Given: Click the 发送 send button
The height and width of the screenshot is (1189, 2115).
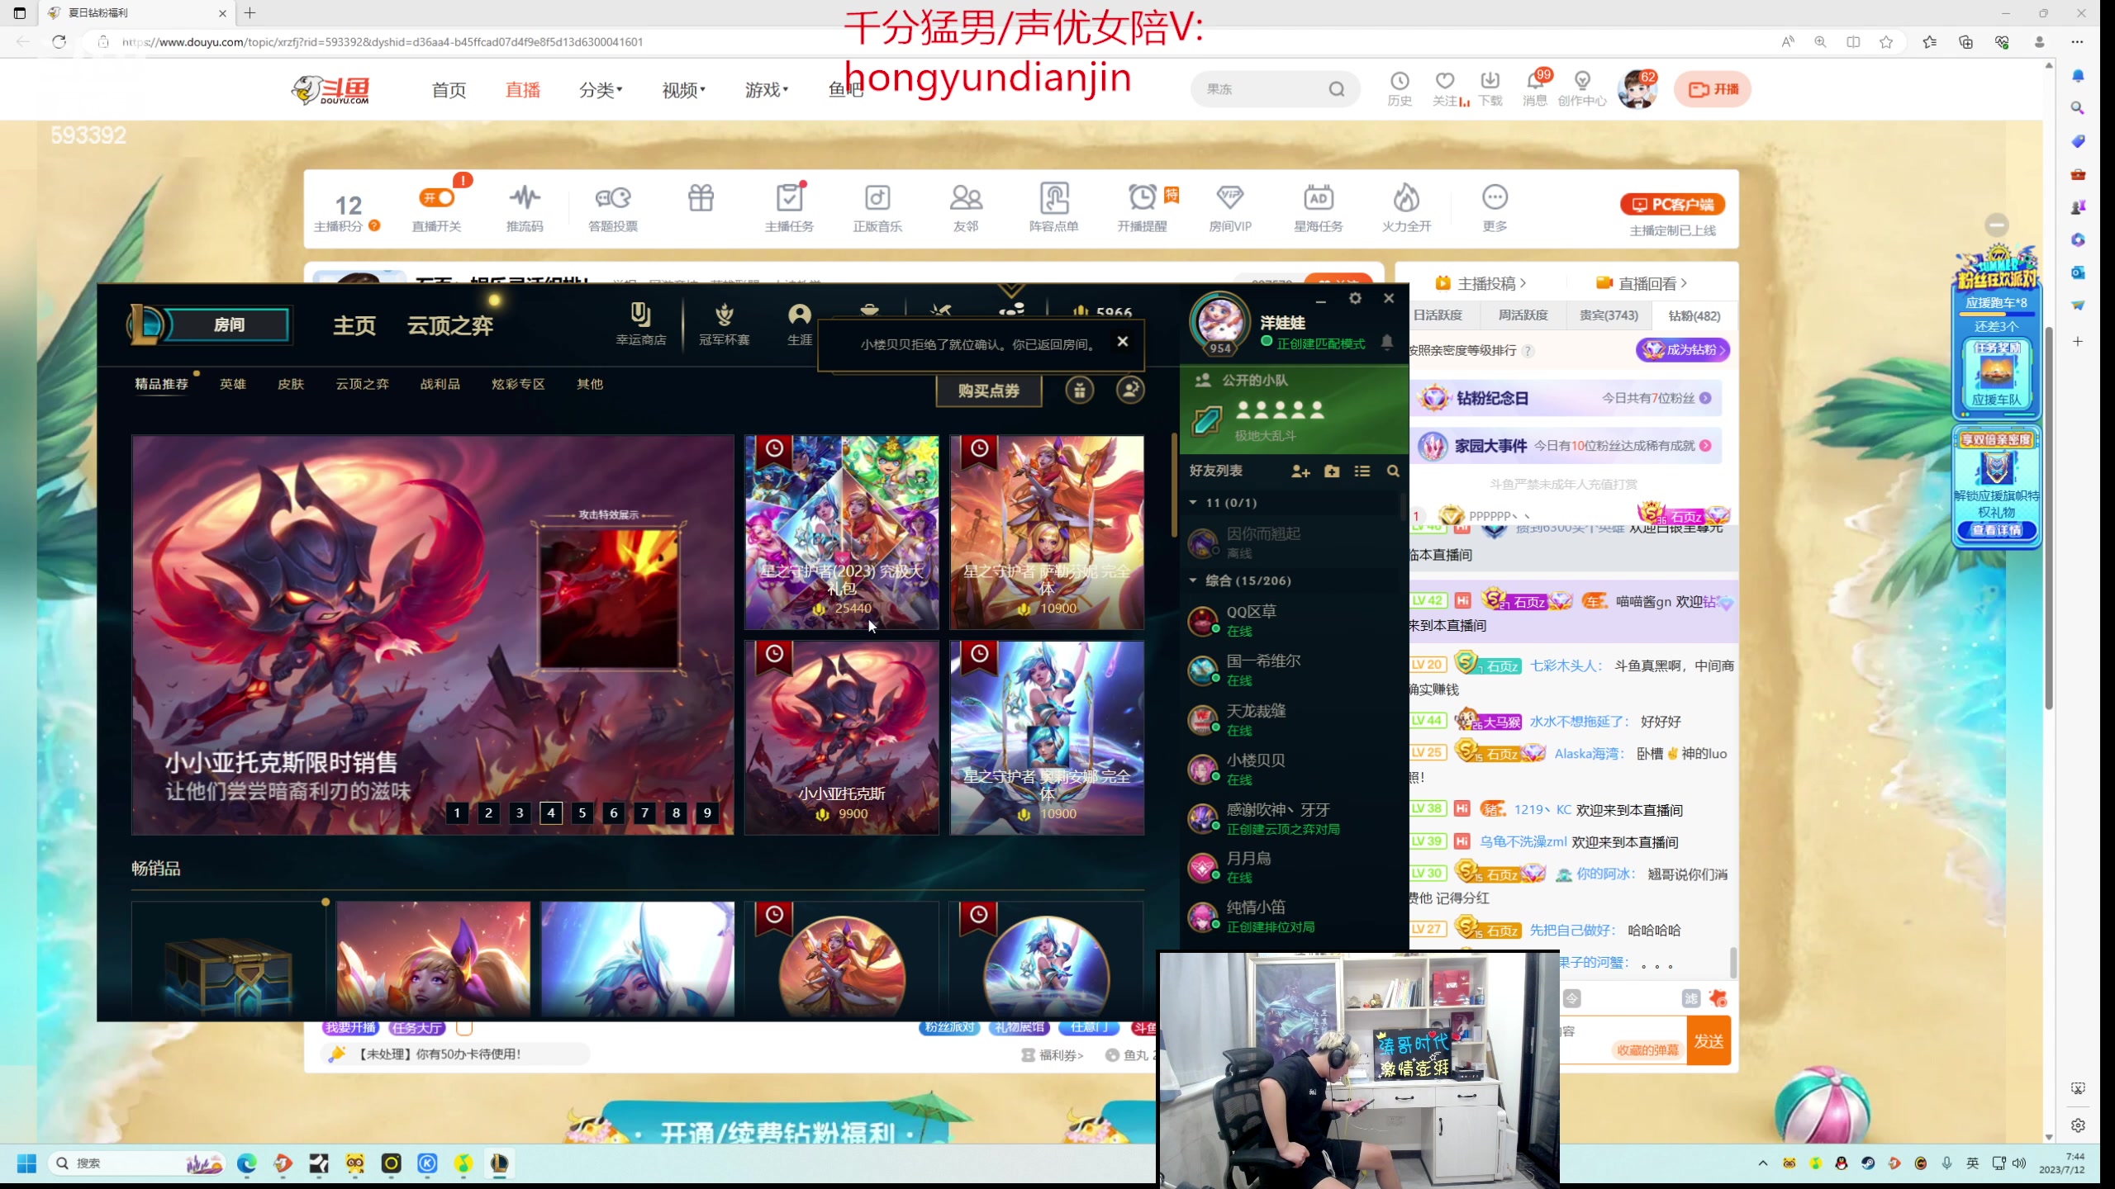Looking at the screenshot, I should click(x=1709, y=1041).
